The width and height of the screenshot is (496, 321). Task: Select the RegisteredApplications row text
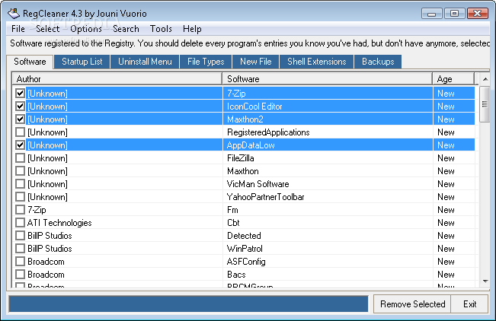(268, 132)
